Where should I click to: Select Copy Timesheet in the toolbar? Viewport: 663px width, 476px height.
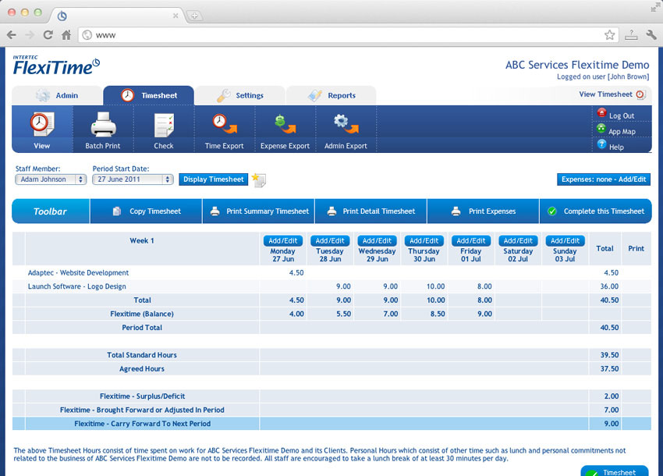tap(147, 211)
